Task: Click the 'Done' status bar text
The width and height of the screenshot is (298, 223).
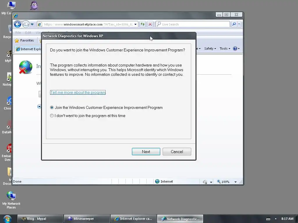Action: [17, 181]
